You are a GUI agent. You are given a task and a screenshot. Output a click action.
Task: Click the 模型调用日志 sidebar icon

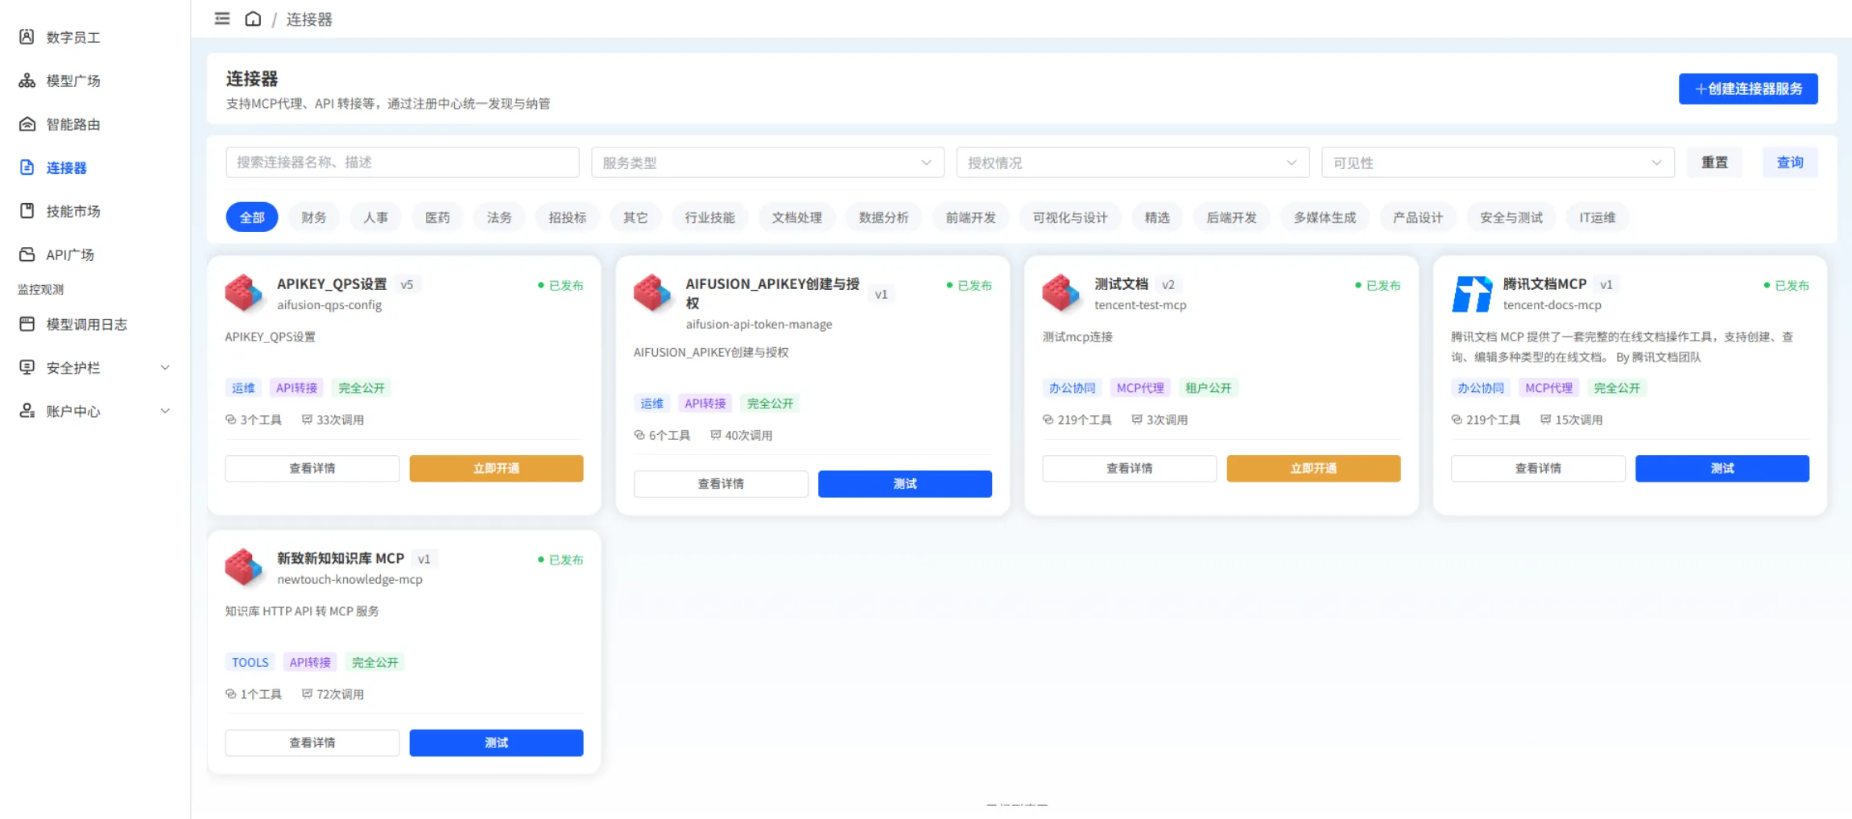[x=27, y=324]
